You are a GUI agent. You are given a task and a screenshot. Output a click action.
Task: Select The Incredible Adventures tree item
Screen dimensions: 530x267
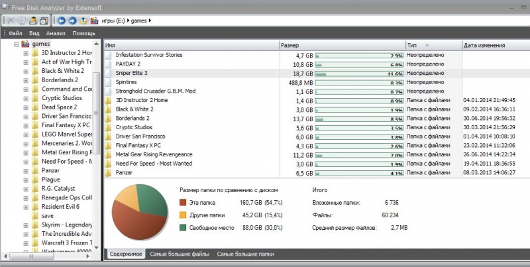(67, 233)
